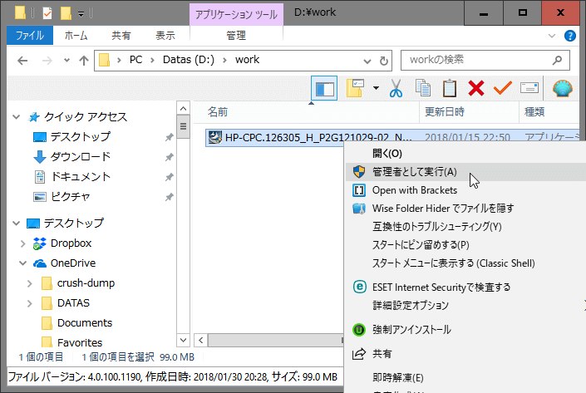The width and height of the screenshot is (586, 393).
Task: Choose 管理者として実行(A) from the context menu
Action: [x=414, y=172]
